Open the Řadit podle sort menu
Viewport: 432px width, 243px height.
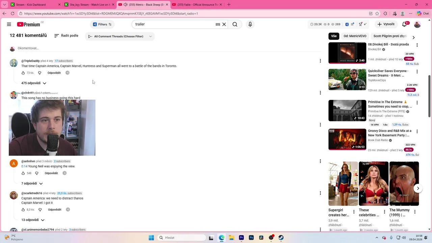pyautogui.click(x=66, y=35)
